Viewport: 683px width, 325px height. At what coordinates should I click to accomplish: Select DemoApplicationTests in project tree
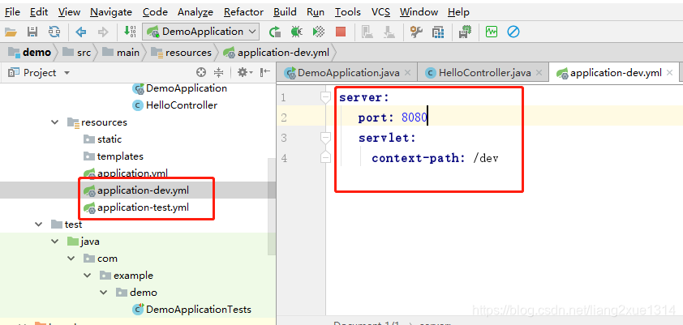click(192, 310)
